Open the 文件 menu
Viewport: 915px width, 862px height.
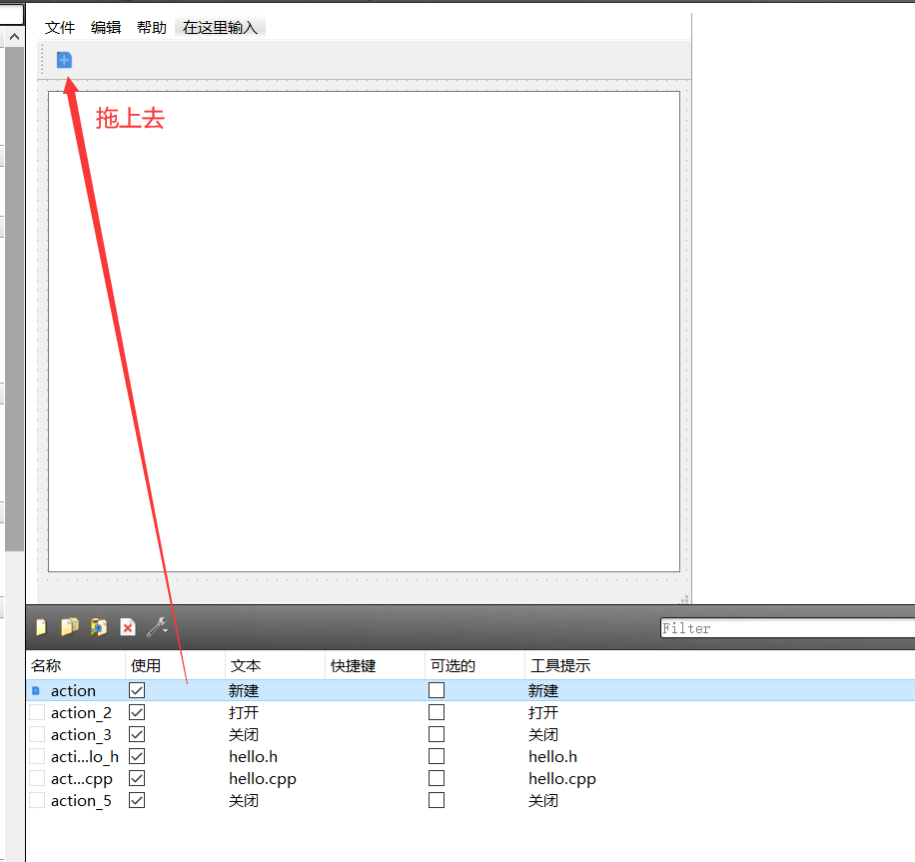coord(60,27)
